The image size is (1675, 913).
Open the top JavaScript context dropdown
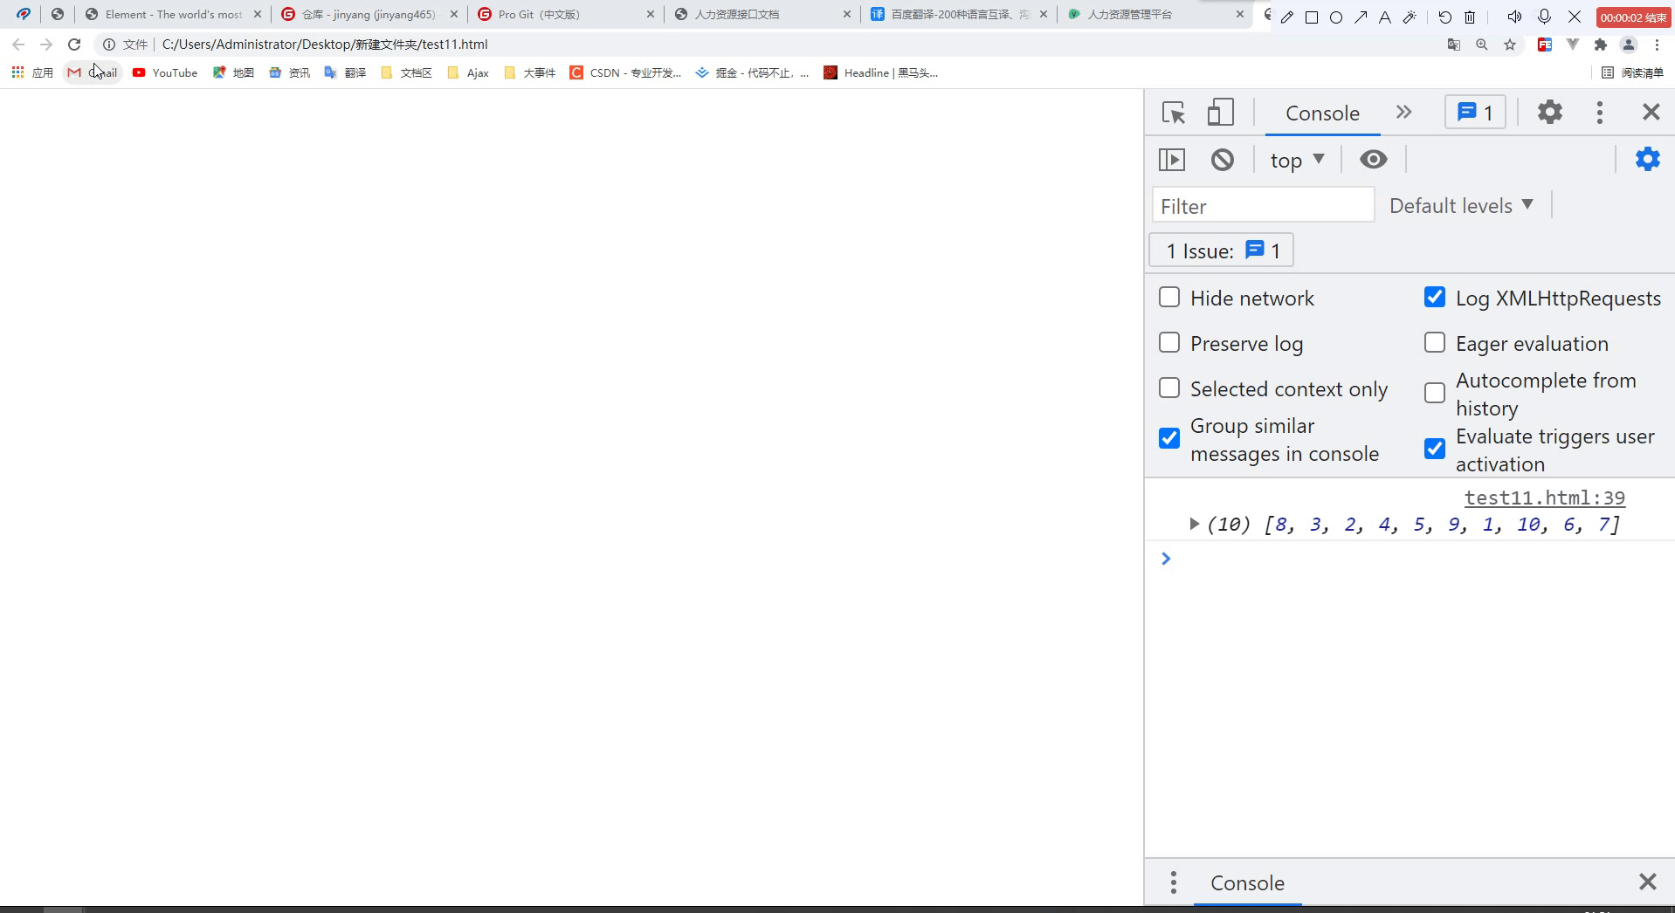1298,160
